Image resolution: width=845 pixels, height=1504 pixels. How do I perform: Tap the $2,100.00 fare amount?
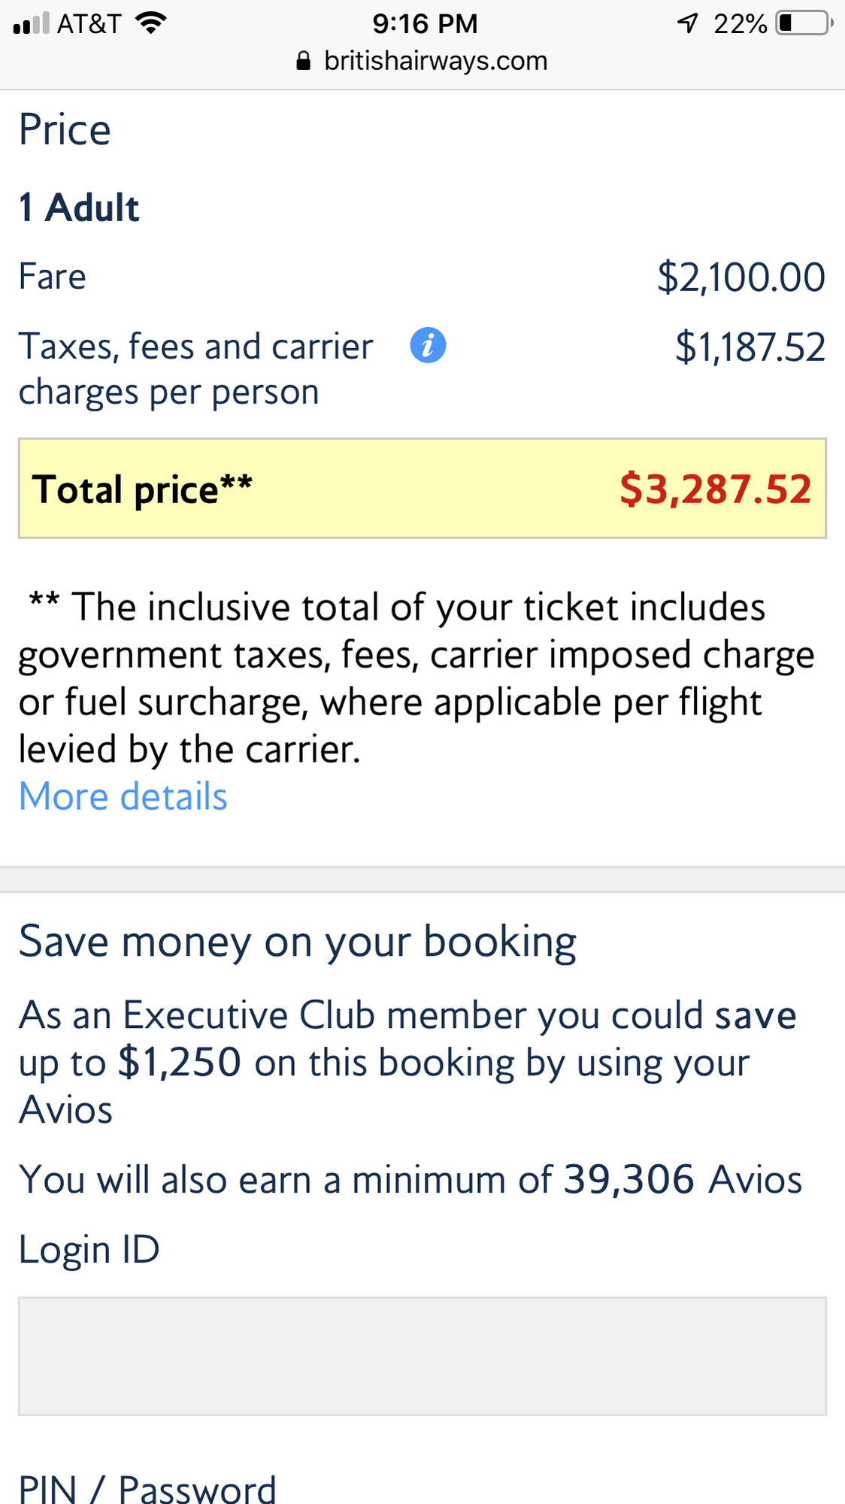tap(741, 277)
